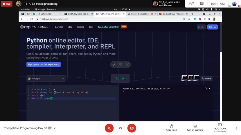Unmute the microphone in Meet
This screenshot has width=241, height=135.
pyautogui.click(x=109, y=128)
